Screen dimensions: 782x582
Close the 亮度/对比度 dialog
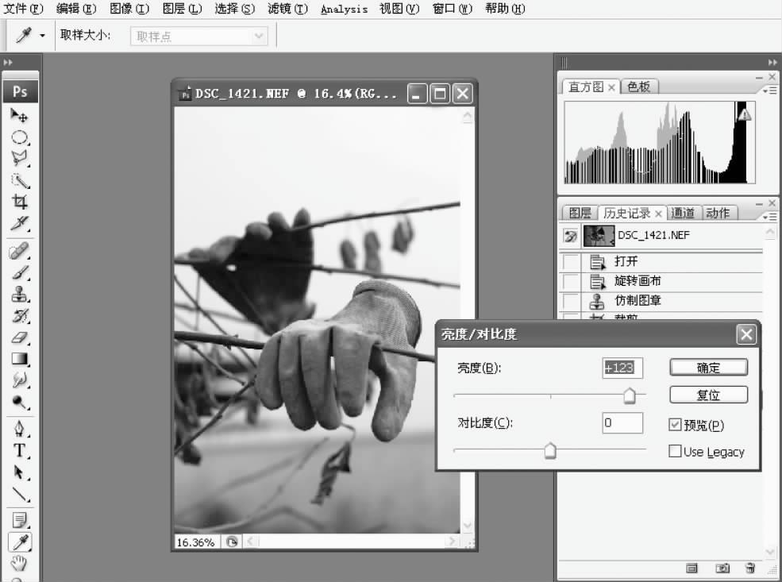point(746,334)
